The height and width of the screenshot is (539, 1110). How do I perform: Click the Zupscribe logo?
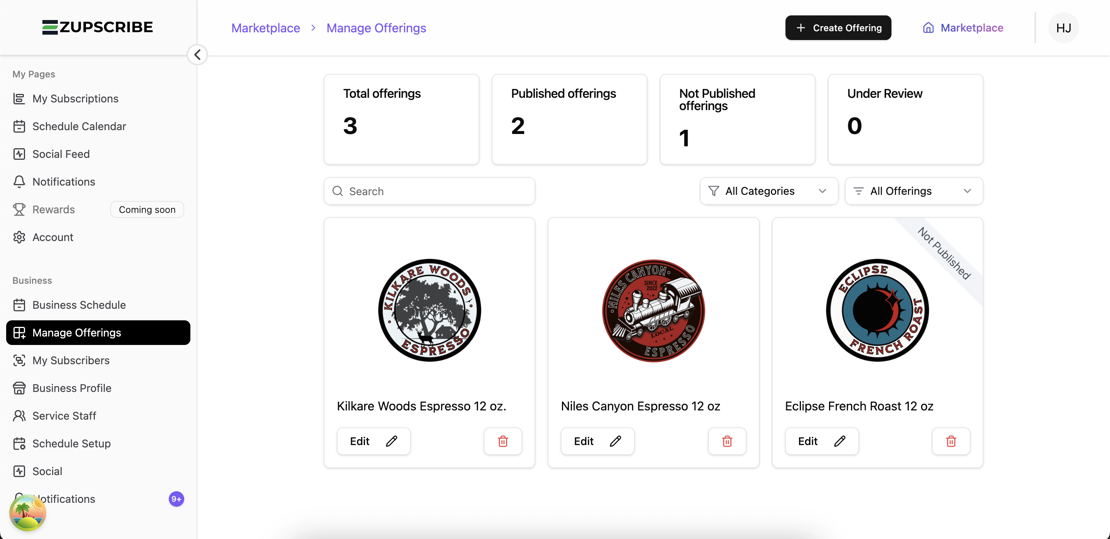[98, 27]
